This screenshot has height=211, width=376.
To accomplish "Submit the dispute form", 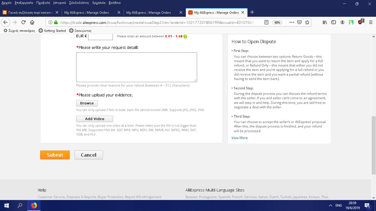I will (x=55, y=155).
